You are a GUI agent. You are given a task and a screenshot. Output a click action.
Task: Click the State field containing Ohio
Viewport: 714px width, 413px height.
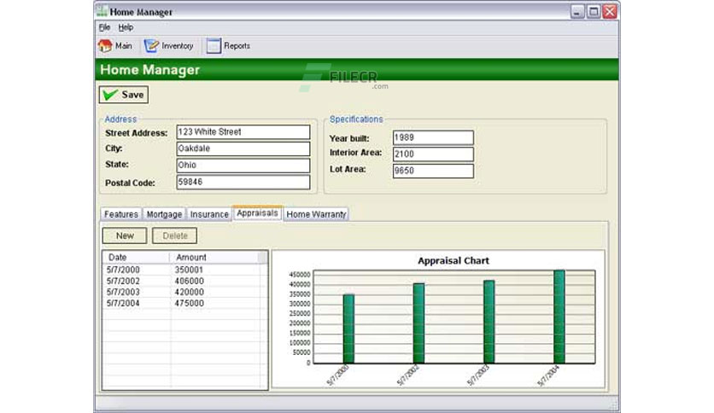click(243, 165)
